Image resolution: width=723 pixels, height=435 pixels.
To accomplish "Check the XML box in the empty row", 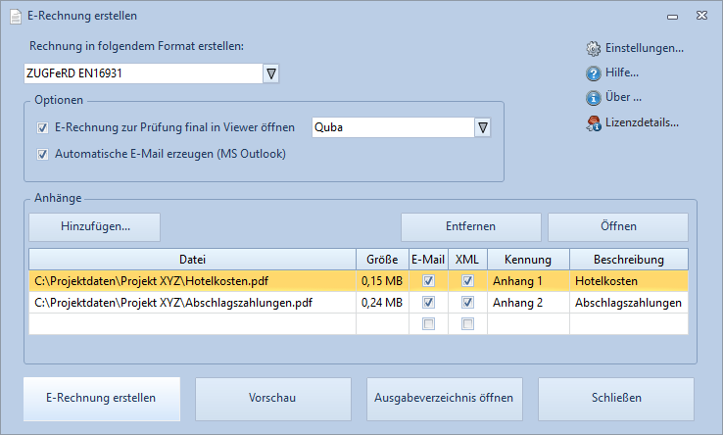I will coord(467,324).
